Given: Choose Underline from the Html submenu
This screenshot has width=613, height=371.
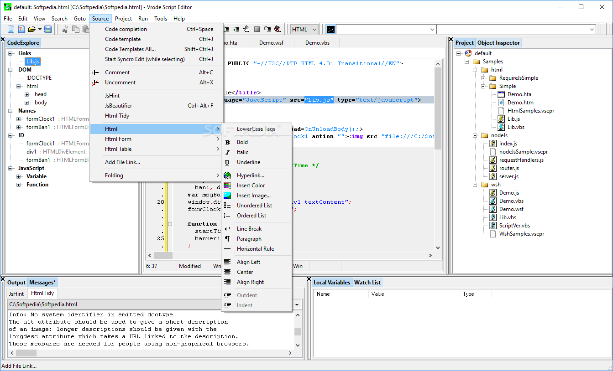Looking at the screenshot, I should (x=257, y=162).
